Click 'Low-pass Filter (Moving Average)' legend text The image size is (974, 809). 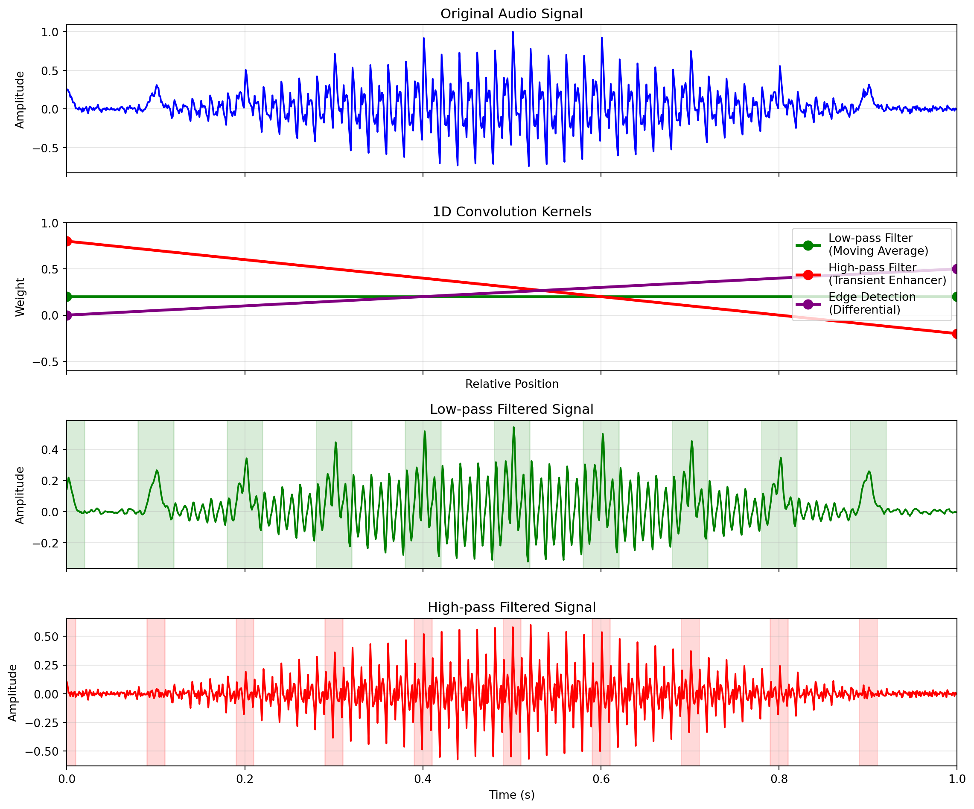[x=878, y=244]
